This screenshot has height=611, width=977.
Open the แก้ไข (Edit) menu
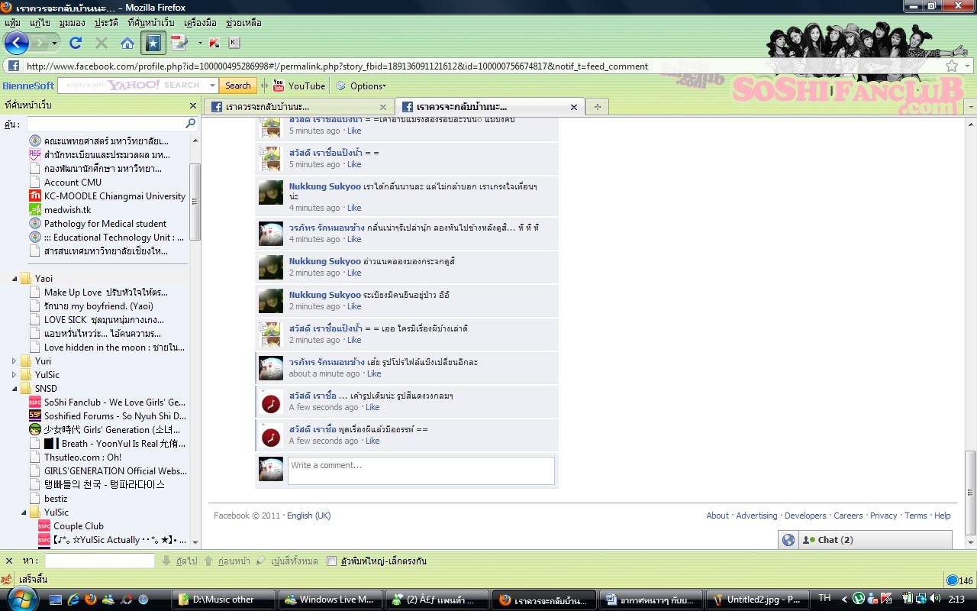click(40, 23)
